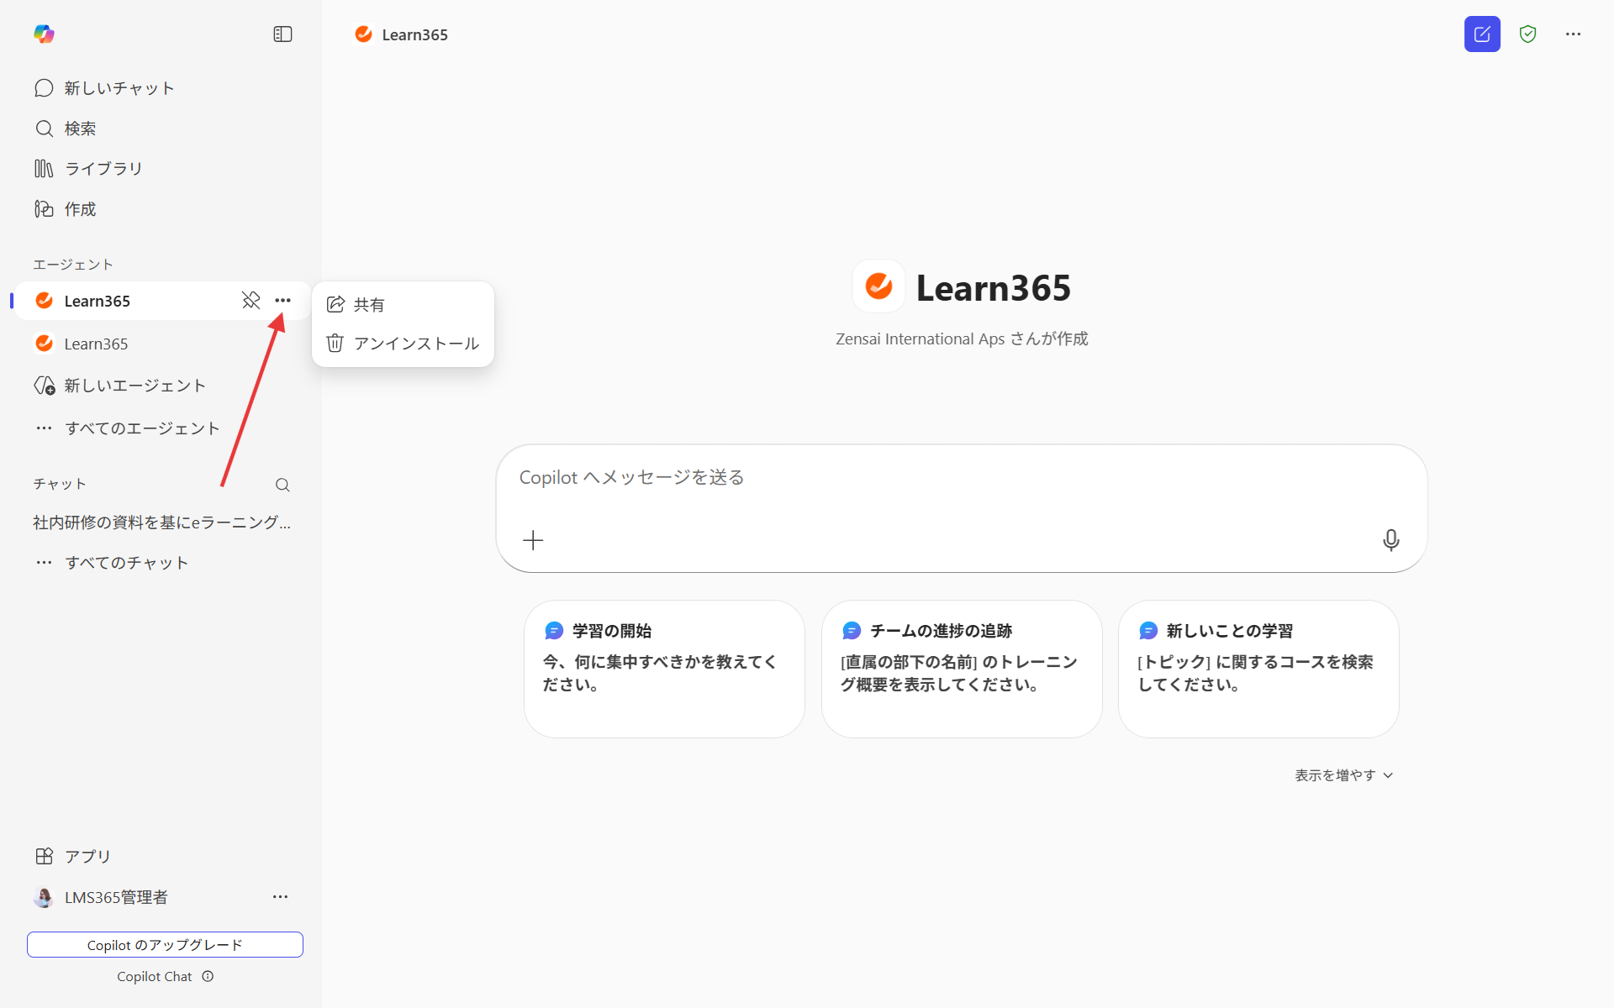Open the top-right more options menu

1573,34
